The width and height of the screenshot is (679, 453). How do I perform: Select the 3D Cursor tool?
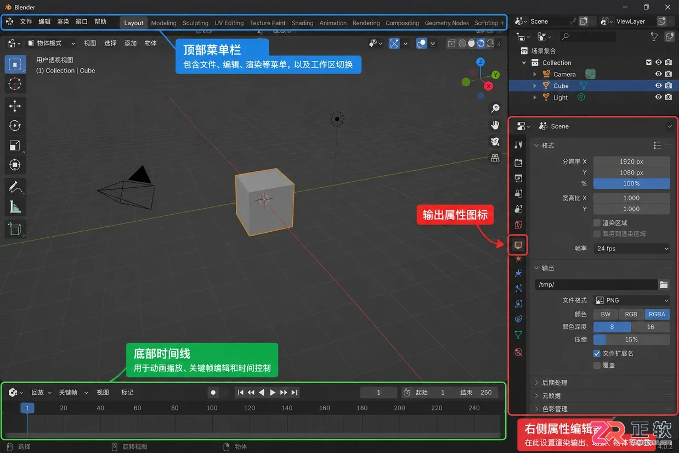coord(15,83)
